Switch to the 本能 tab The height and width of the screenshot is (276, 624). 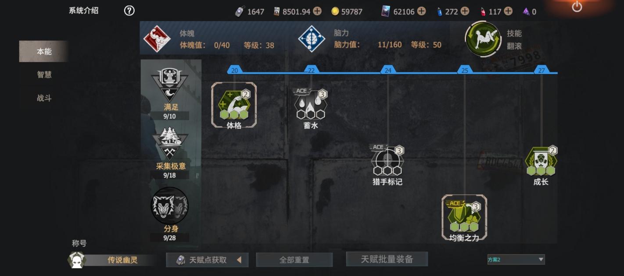[44, 51]
